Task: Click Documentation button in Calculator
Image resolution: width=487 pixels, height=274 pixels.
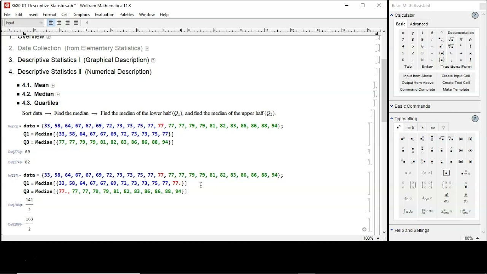Action: click(461, 33)
